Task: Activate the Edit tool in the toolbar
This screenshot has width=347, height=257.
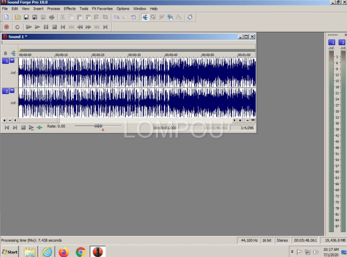Action: [145, 17]
